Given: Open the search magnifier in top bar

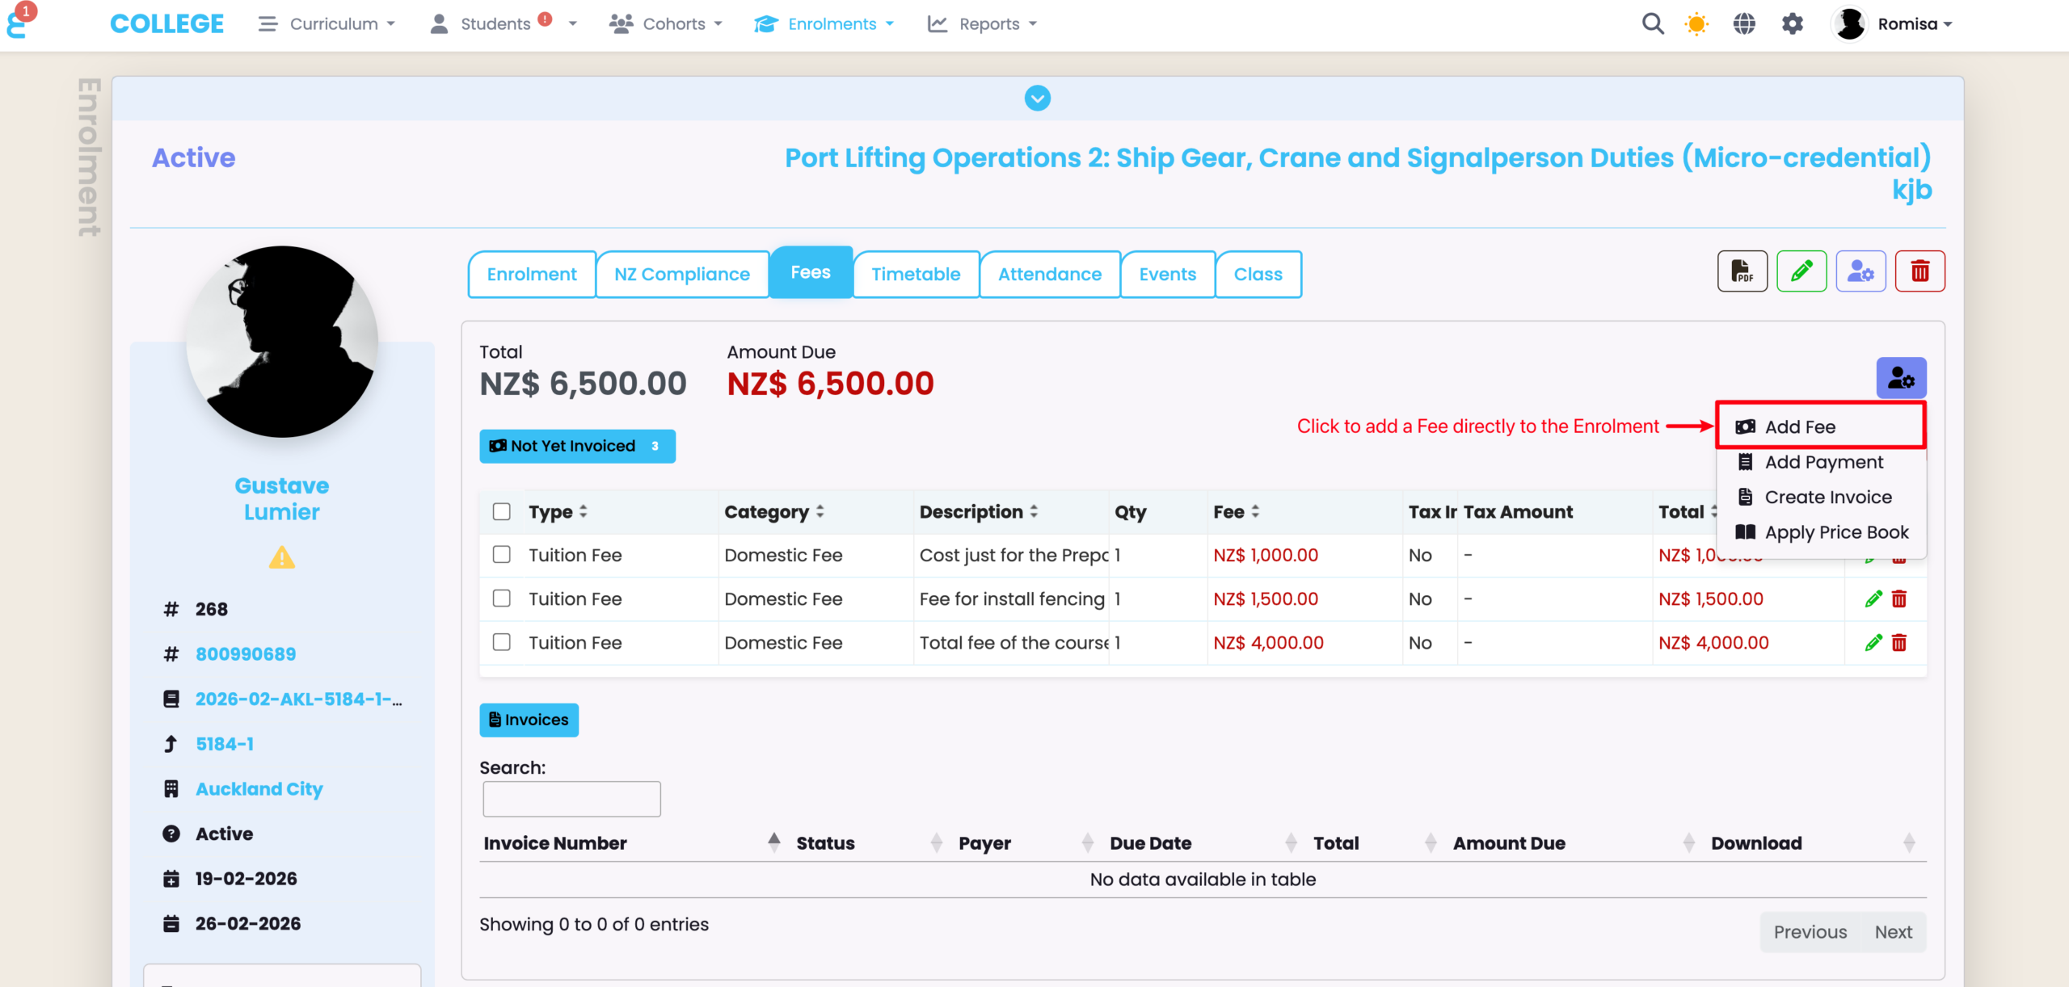Looking at the screenshot, I should (x=1653, y=24).
